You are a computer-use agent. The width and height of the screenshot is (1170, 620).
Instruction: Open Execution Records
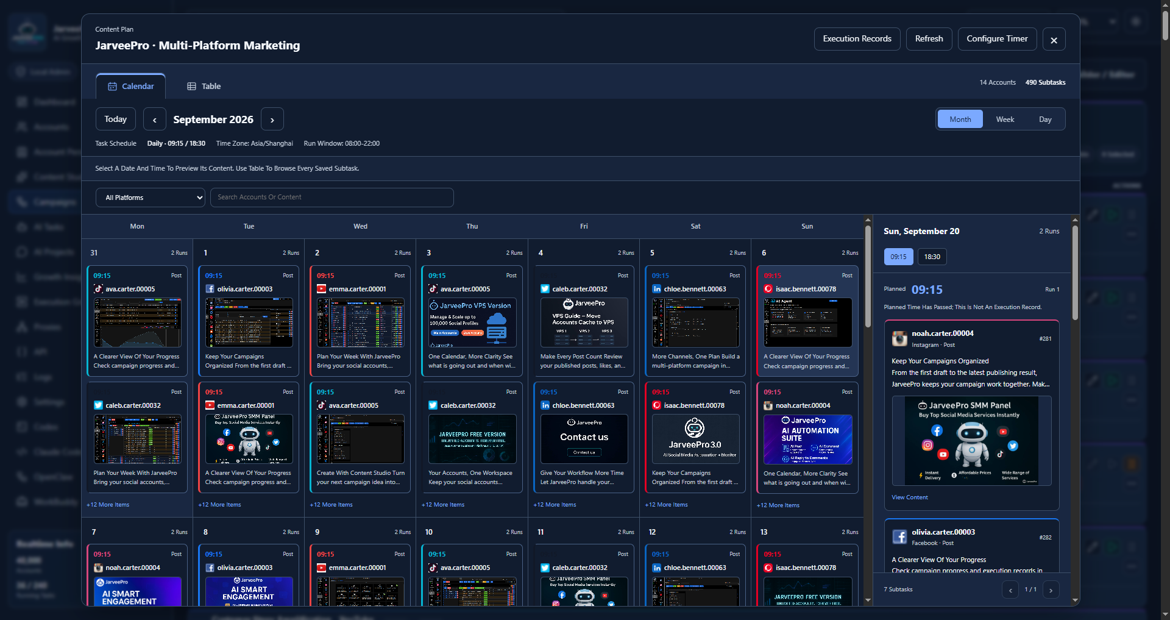[x=857, y=39]
